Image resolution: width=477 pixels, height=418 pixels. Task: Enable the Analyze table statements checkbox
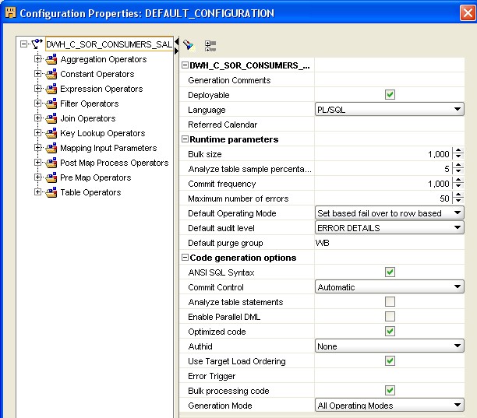coord(390,302)
